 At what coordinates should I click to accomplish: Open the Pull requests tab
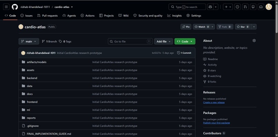click(48, 15)
